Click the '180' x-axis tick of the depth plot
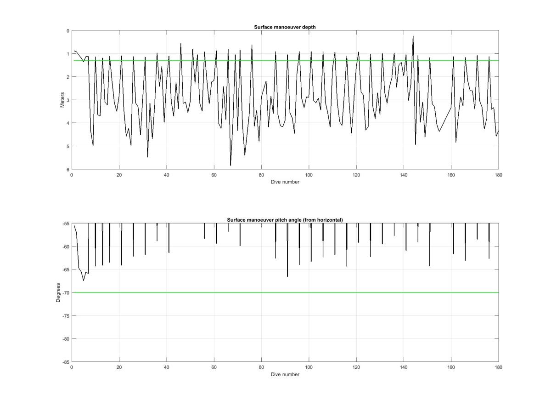551x407 pixels. point(499,175)
